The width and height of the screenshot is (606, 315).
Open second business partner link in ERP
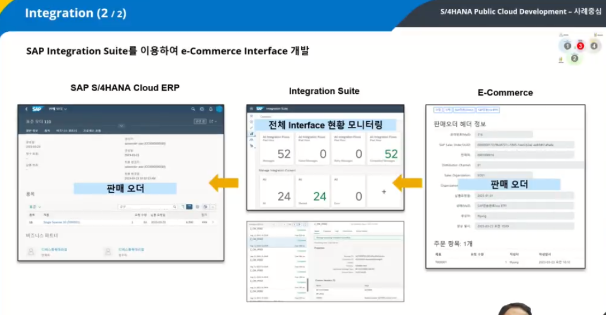pyautogui.click(x=131, y=249)
